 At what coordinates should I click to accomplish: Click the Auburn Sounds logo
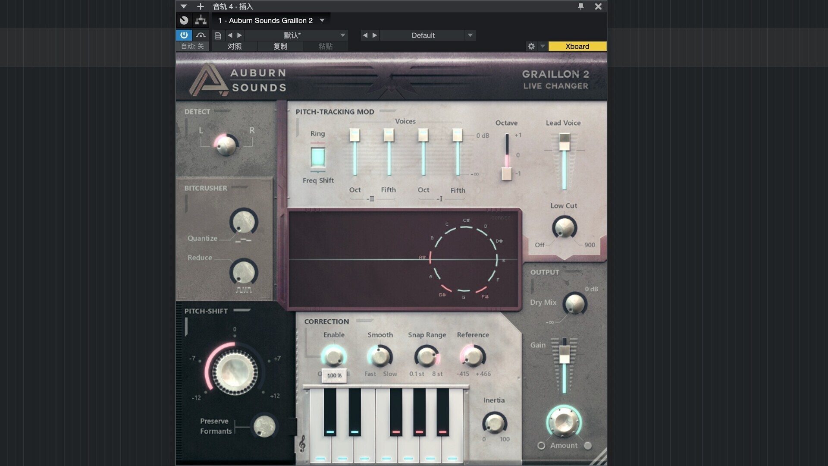[x=238, y=80]
